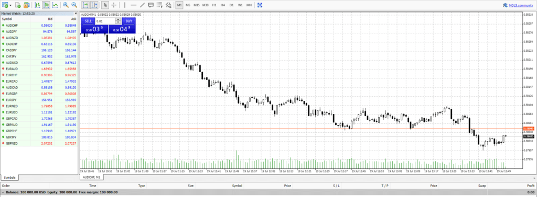Sort Market Watch by Bid column
The image size is (537, 197).
pyautogui.click(x=42, y=19)
